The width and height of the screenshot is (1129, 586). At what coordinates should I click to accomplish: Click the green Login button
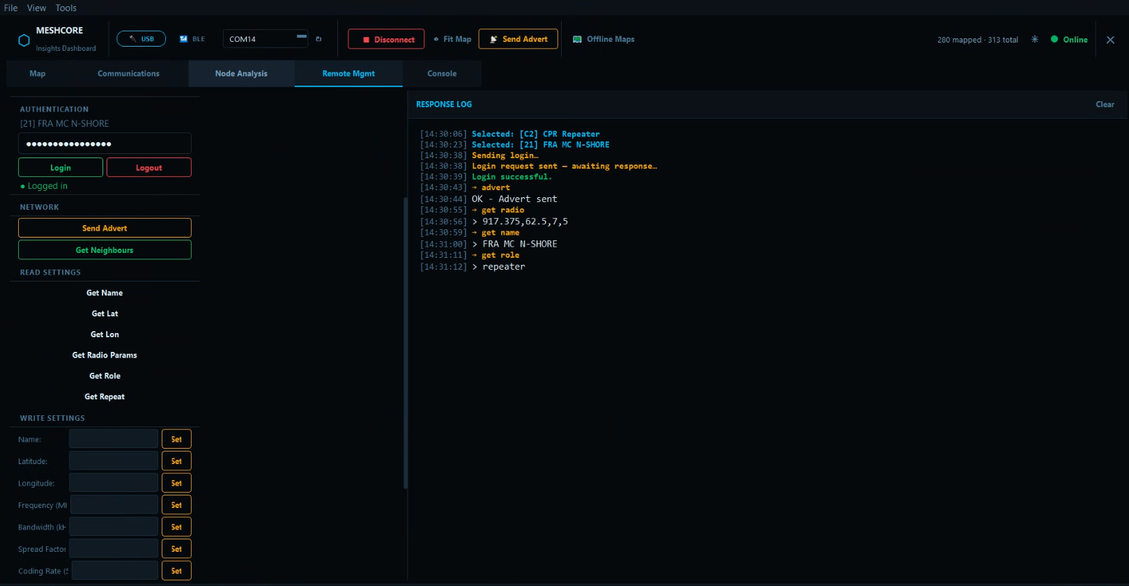point(61,167)
